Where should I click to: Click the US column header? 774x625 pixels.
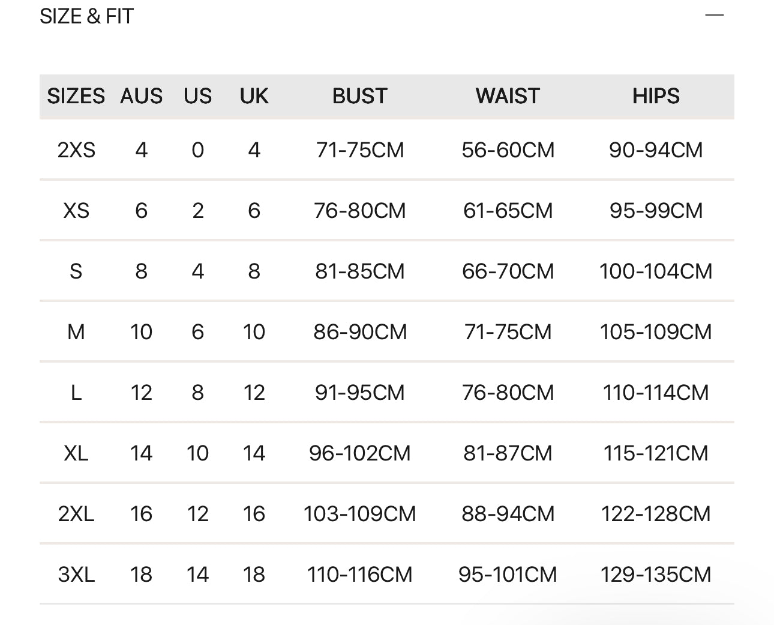[197, 96]
